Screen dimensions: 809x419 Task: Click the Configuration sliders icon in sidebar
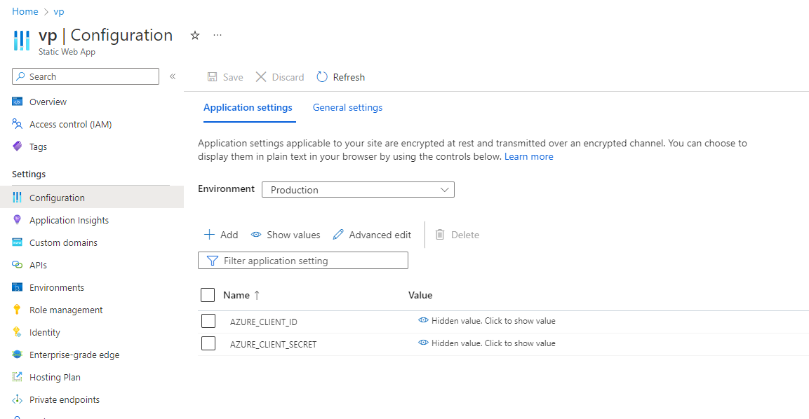tap(17, 198)
